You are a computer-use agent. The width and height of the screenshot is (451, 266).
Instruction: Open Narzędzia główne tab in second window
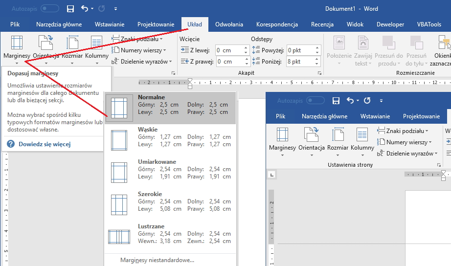point(324,116)
